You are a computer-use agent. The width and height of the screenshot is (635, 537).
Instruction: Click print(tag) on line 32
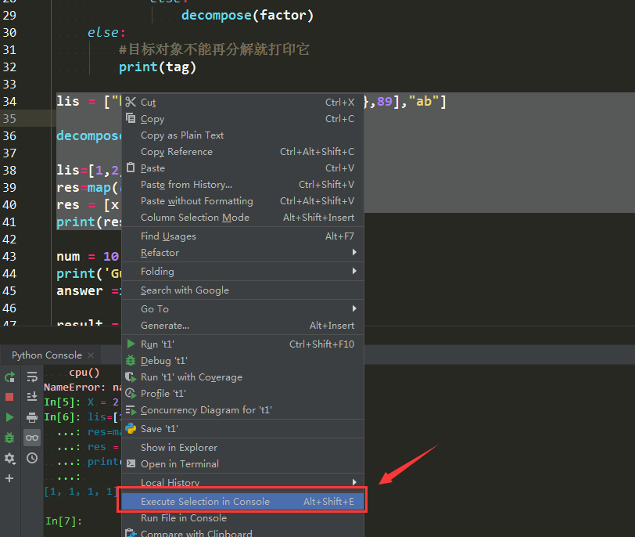[x=157, y=67]
